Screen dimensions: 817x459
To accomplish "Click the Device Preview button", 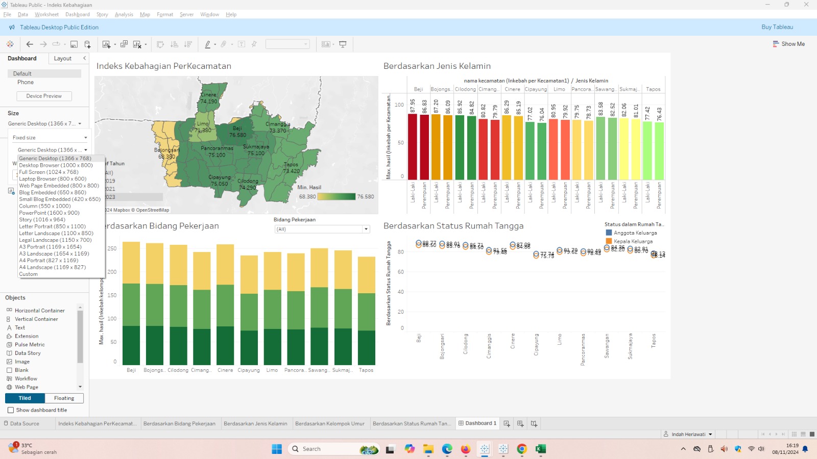I will 44,96.
